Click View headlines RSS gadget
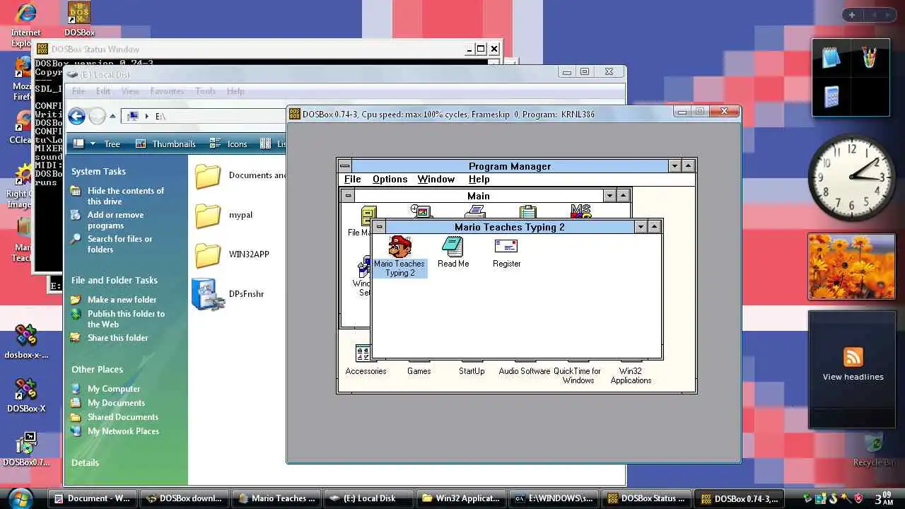 coord(853,377)
